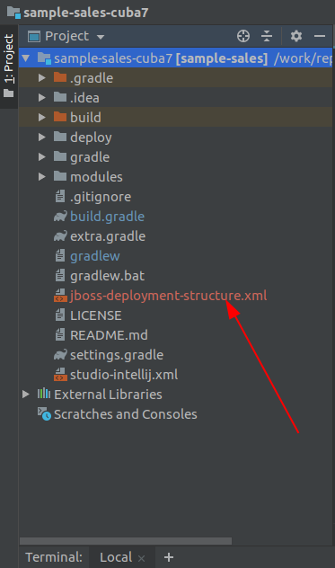Select LICENSE in the project tree
The image size is (335, 568).
point(95,315)
